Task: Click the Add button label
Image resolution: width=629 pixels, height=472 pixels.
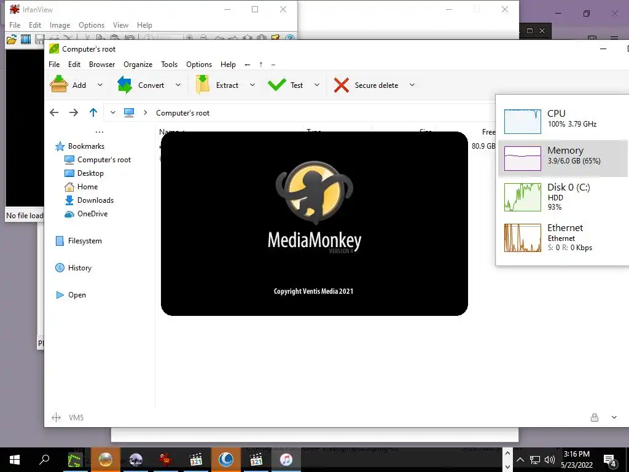Action: click(79, 85)
